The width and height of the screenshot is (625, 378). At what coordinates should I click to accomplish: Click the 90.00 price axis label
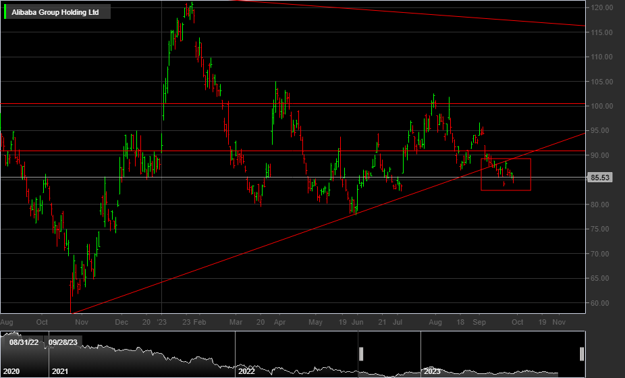coord(601,155)
